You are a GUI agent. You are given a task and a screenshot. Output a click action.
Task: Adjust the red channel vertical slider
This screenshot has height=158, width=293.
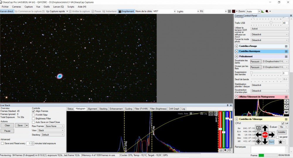click(x=221, y=129)
